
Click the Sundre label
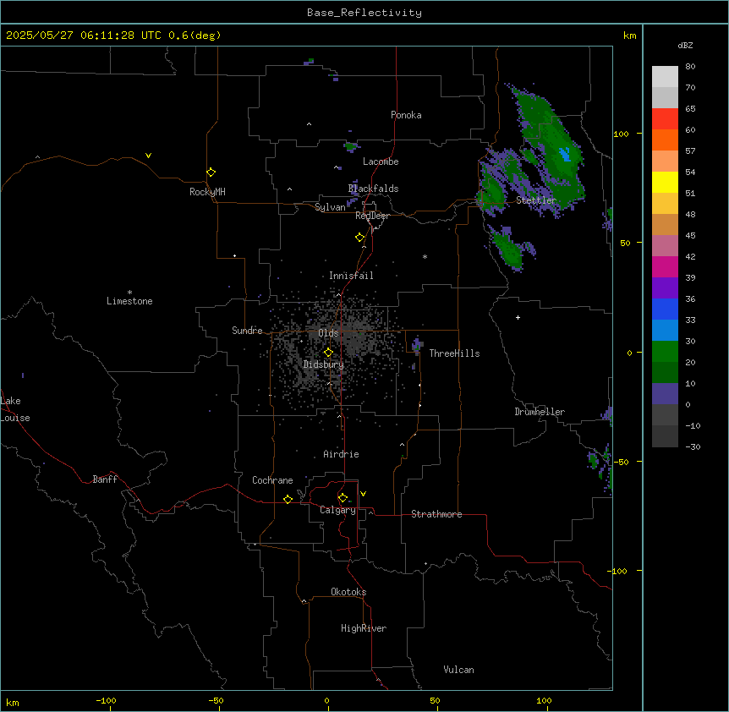pyautogui.click(x=247, y=331)
